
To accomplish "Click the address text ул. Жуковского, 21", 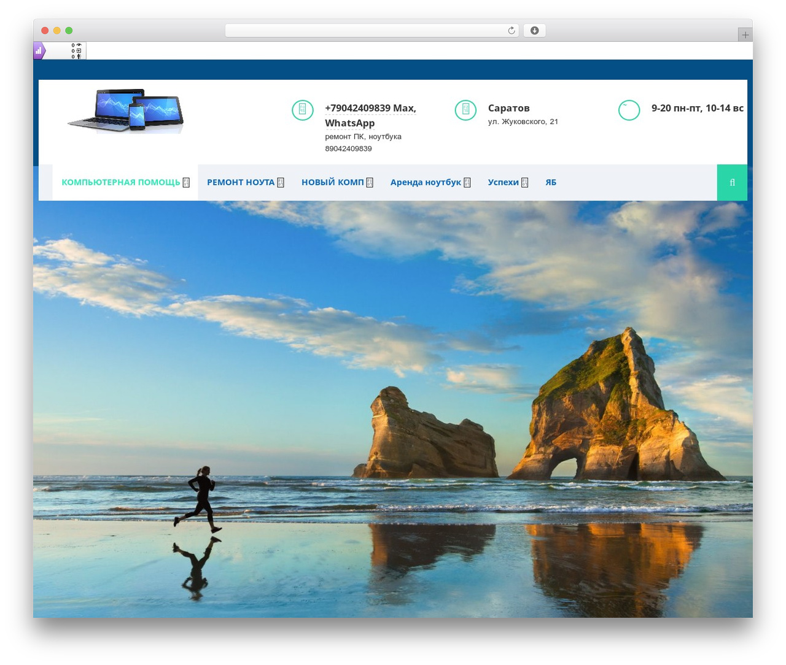I will [523, 121].
